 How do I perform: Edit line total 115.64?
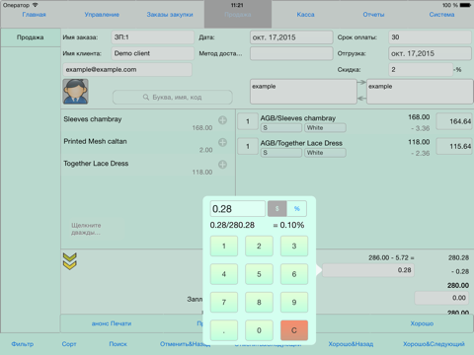pos(454,146)
